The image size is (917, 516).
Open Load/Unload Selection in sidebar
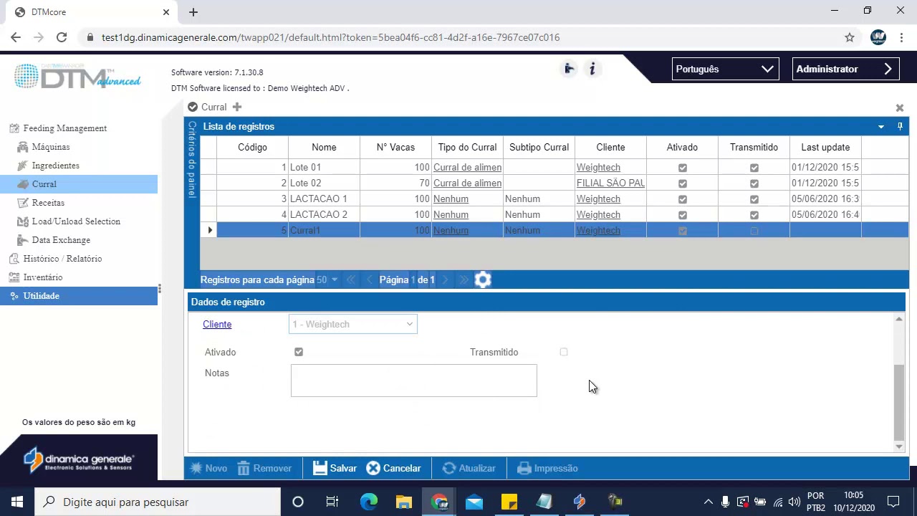tap(76, 221)
